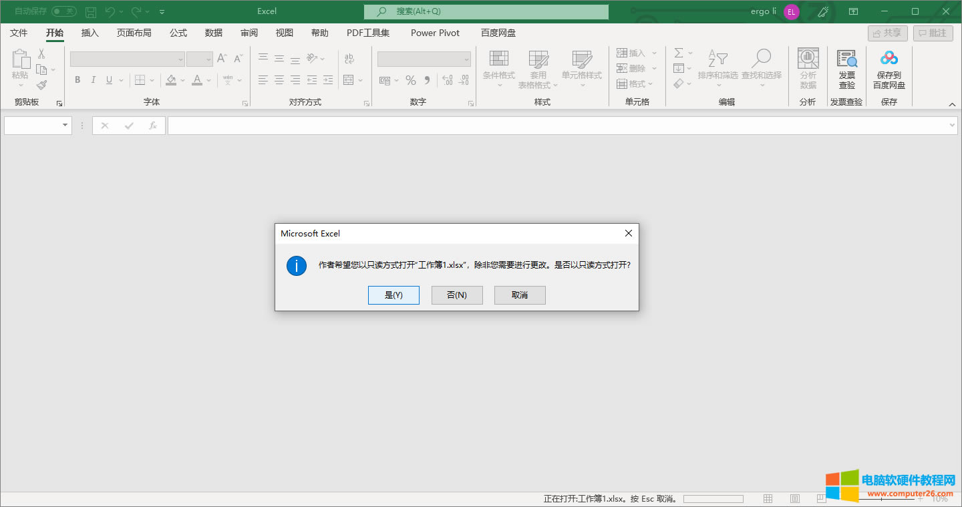The image size is (962, 507).
Task: Toggle italic formatting
Action: coord(92,79)
